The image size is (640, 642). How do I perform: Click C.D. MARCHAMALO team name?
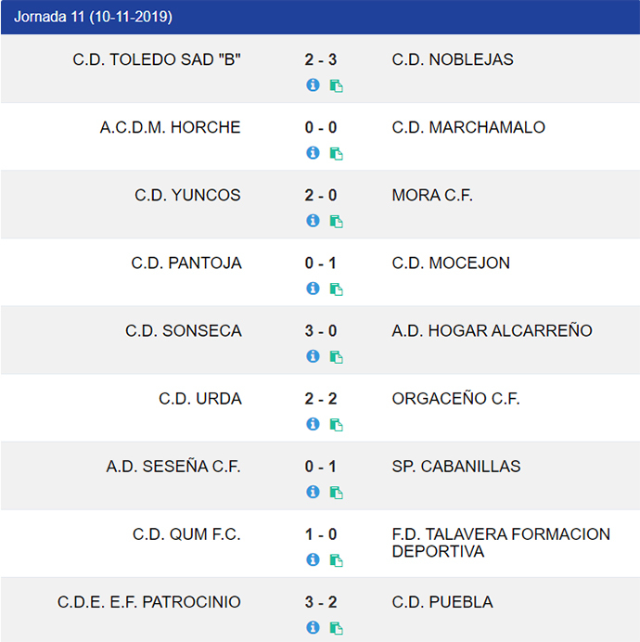click(x=468, y=127)
